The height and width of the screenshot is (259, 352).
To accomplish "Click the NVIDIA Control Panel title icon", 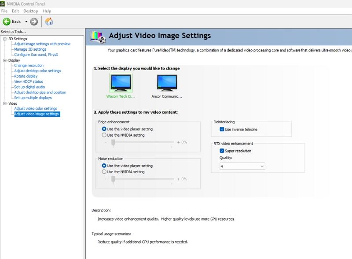I will click(x=3, y=4).
